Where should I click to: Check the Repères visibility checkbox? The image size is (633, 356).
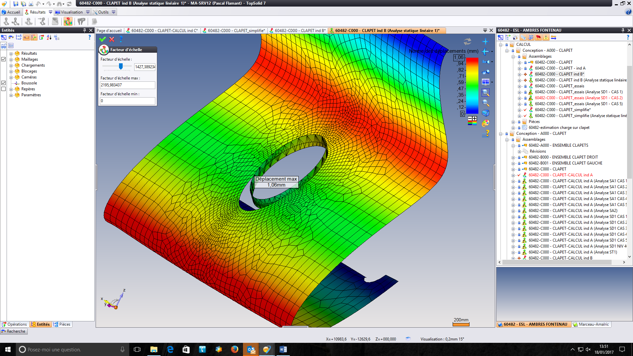[4, 89]
